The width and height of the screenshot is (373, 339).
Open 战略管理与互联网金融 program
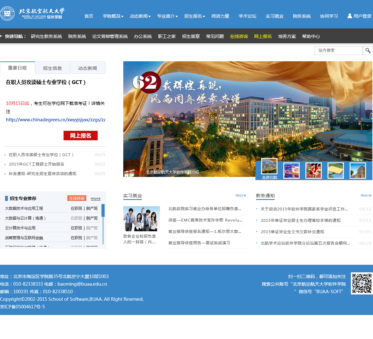point(24,238)
